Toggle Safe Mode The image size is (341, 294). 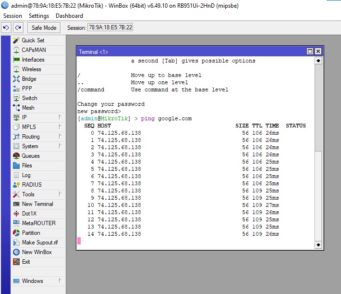44,28
